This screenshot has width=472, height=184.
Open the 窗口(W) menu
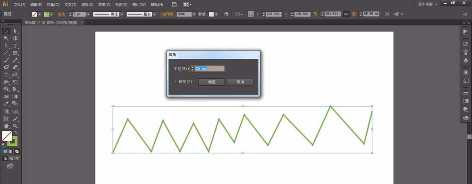(139, 5)
